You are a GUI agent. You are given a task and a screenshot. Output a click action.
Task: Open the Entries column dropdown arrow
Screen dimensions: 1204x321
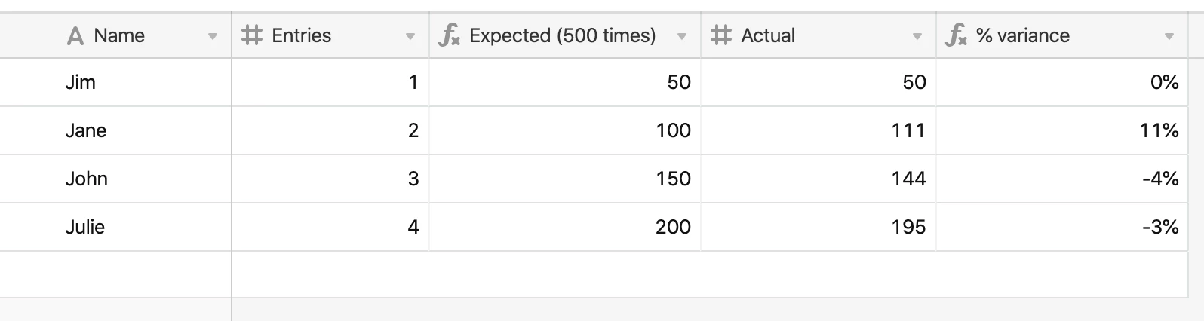(x=410, y=36)
